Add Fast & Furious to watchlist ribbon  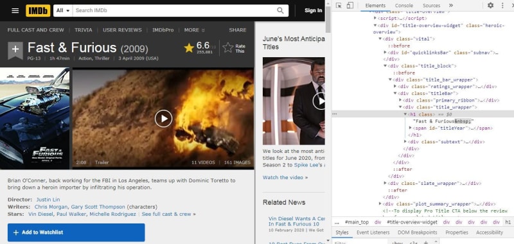(15, 51)
